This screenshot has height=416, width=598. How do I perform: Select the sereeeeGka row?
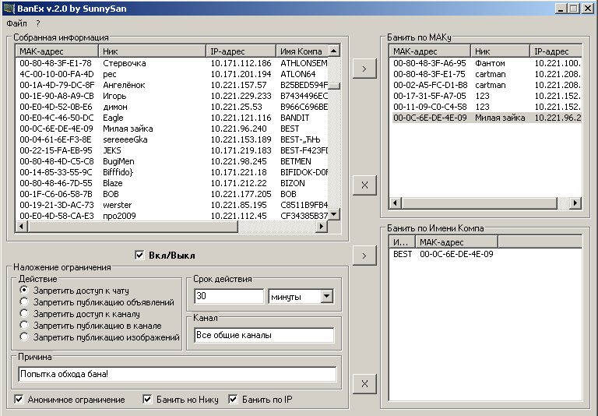pos(171,139)
